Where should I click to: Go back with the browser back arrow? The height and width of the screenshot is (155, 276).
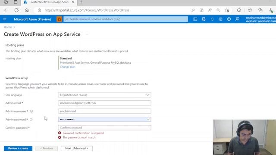point(6,10)
